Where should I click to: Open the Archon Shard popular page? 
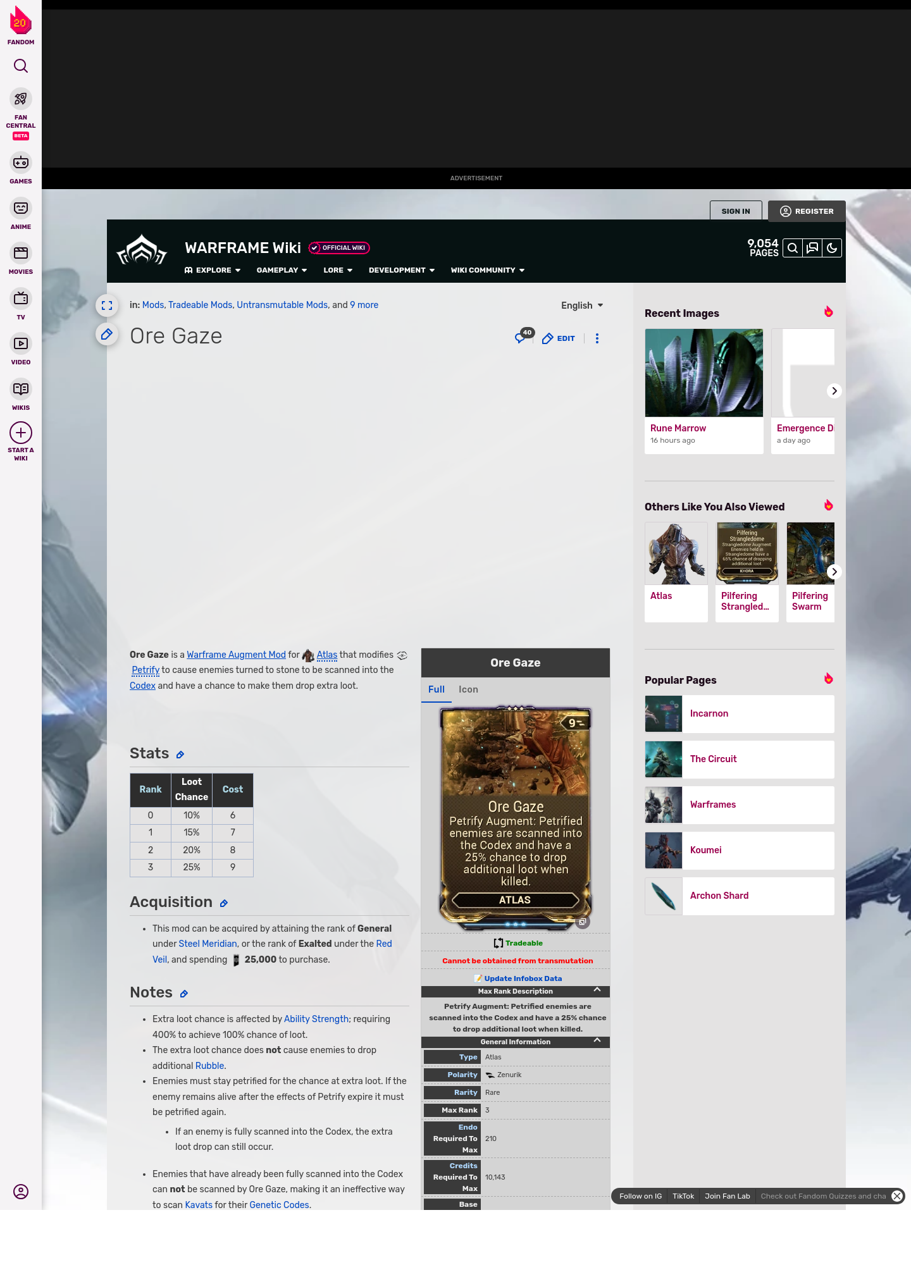coord(740,896)
